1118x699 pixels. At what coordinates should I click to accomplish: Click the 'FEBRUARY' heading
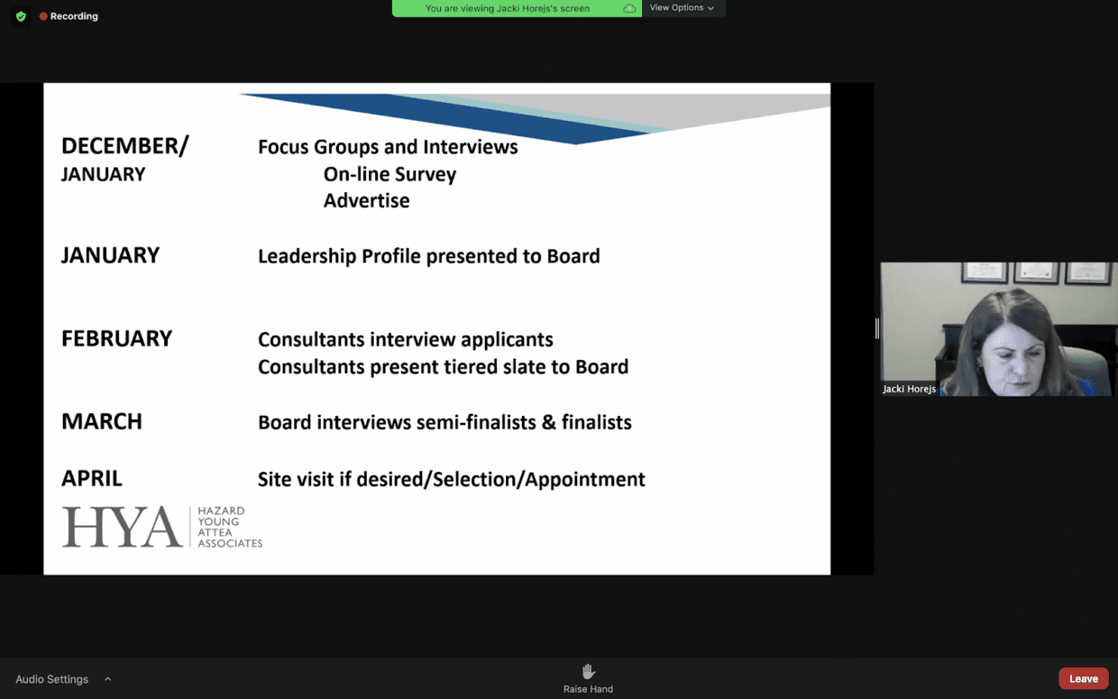116,338
